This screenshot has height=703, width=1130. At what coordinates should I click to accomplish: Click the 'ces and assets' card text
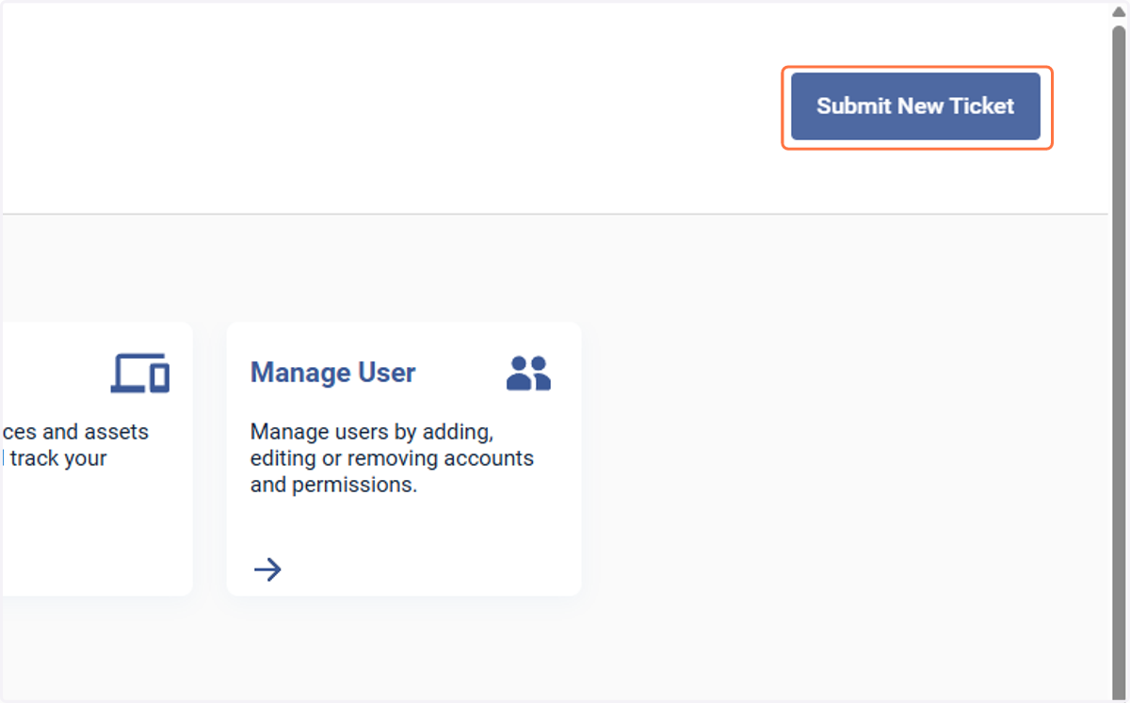(74, 432)
